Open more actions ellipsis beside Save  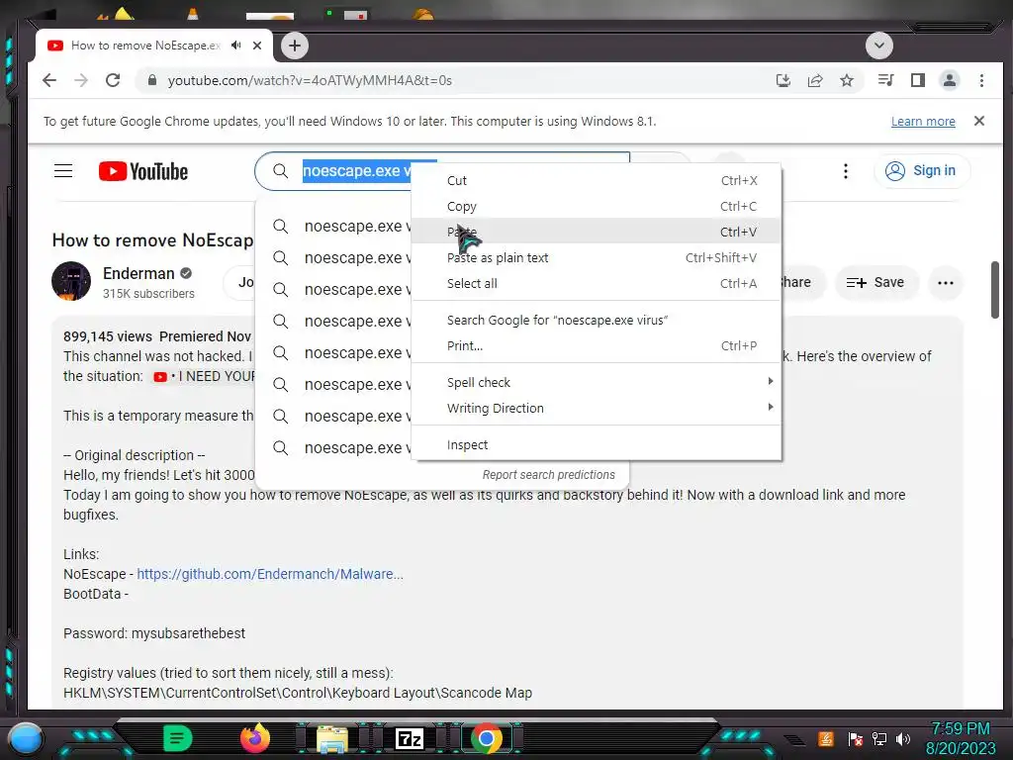coord(945,282)
